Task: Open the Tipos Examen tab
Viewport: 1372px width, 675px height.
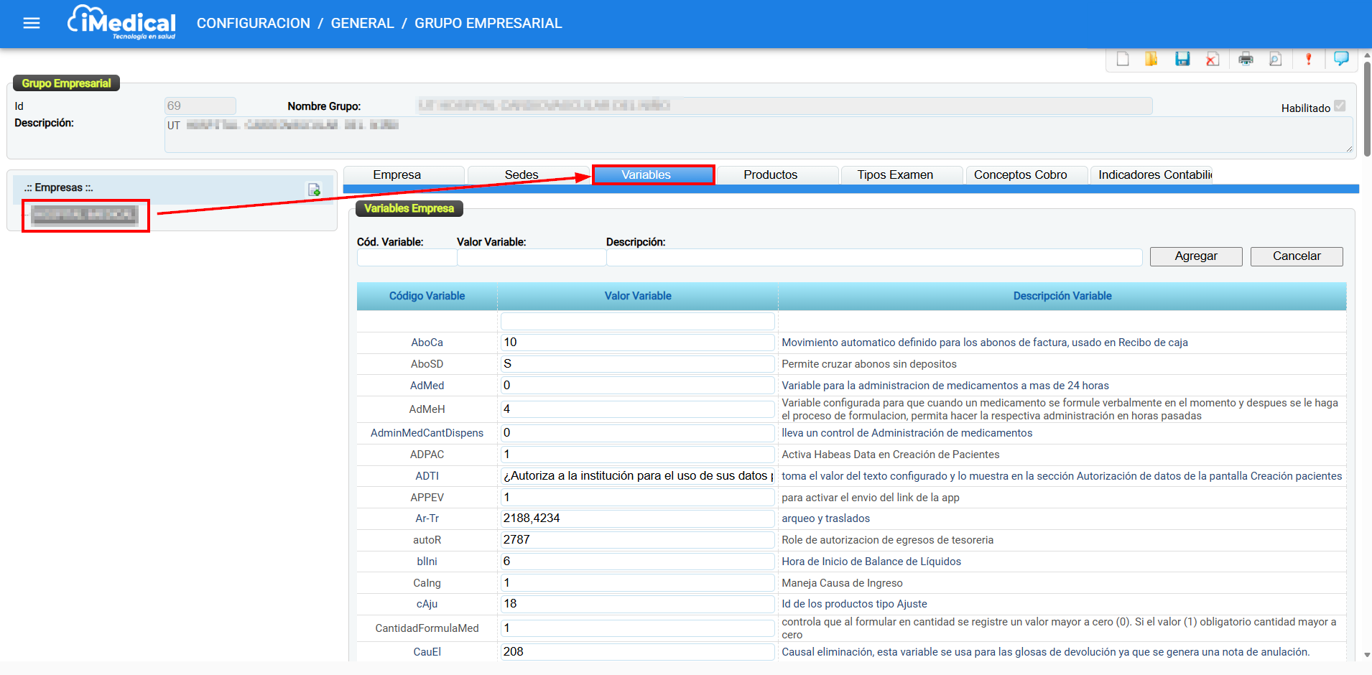Action: tap(894, 175)
